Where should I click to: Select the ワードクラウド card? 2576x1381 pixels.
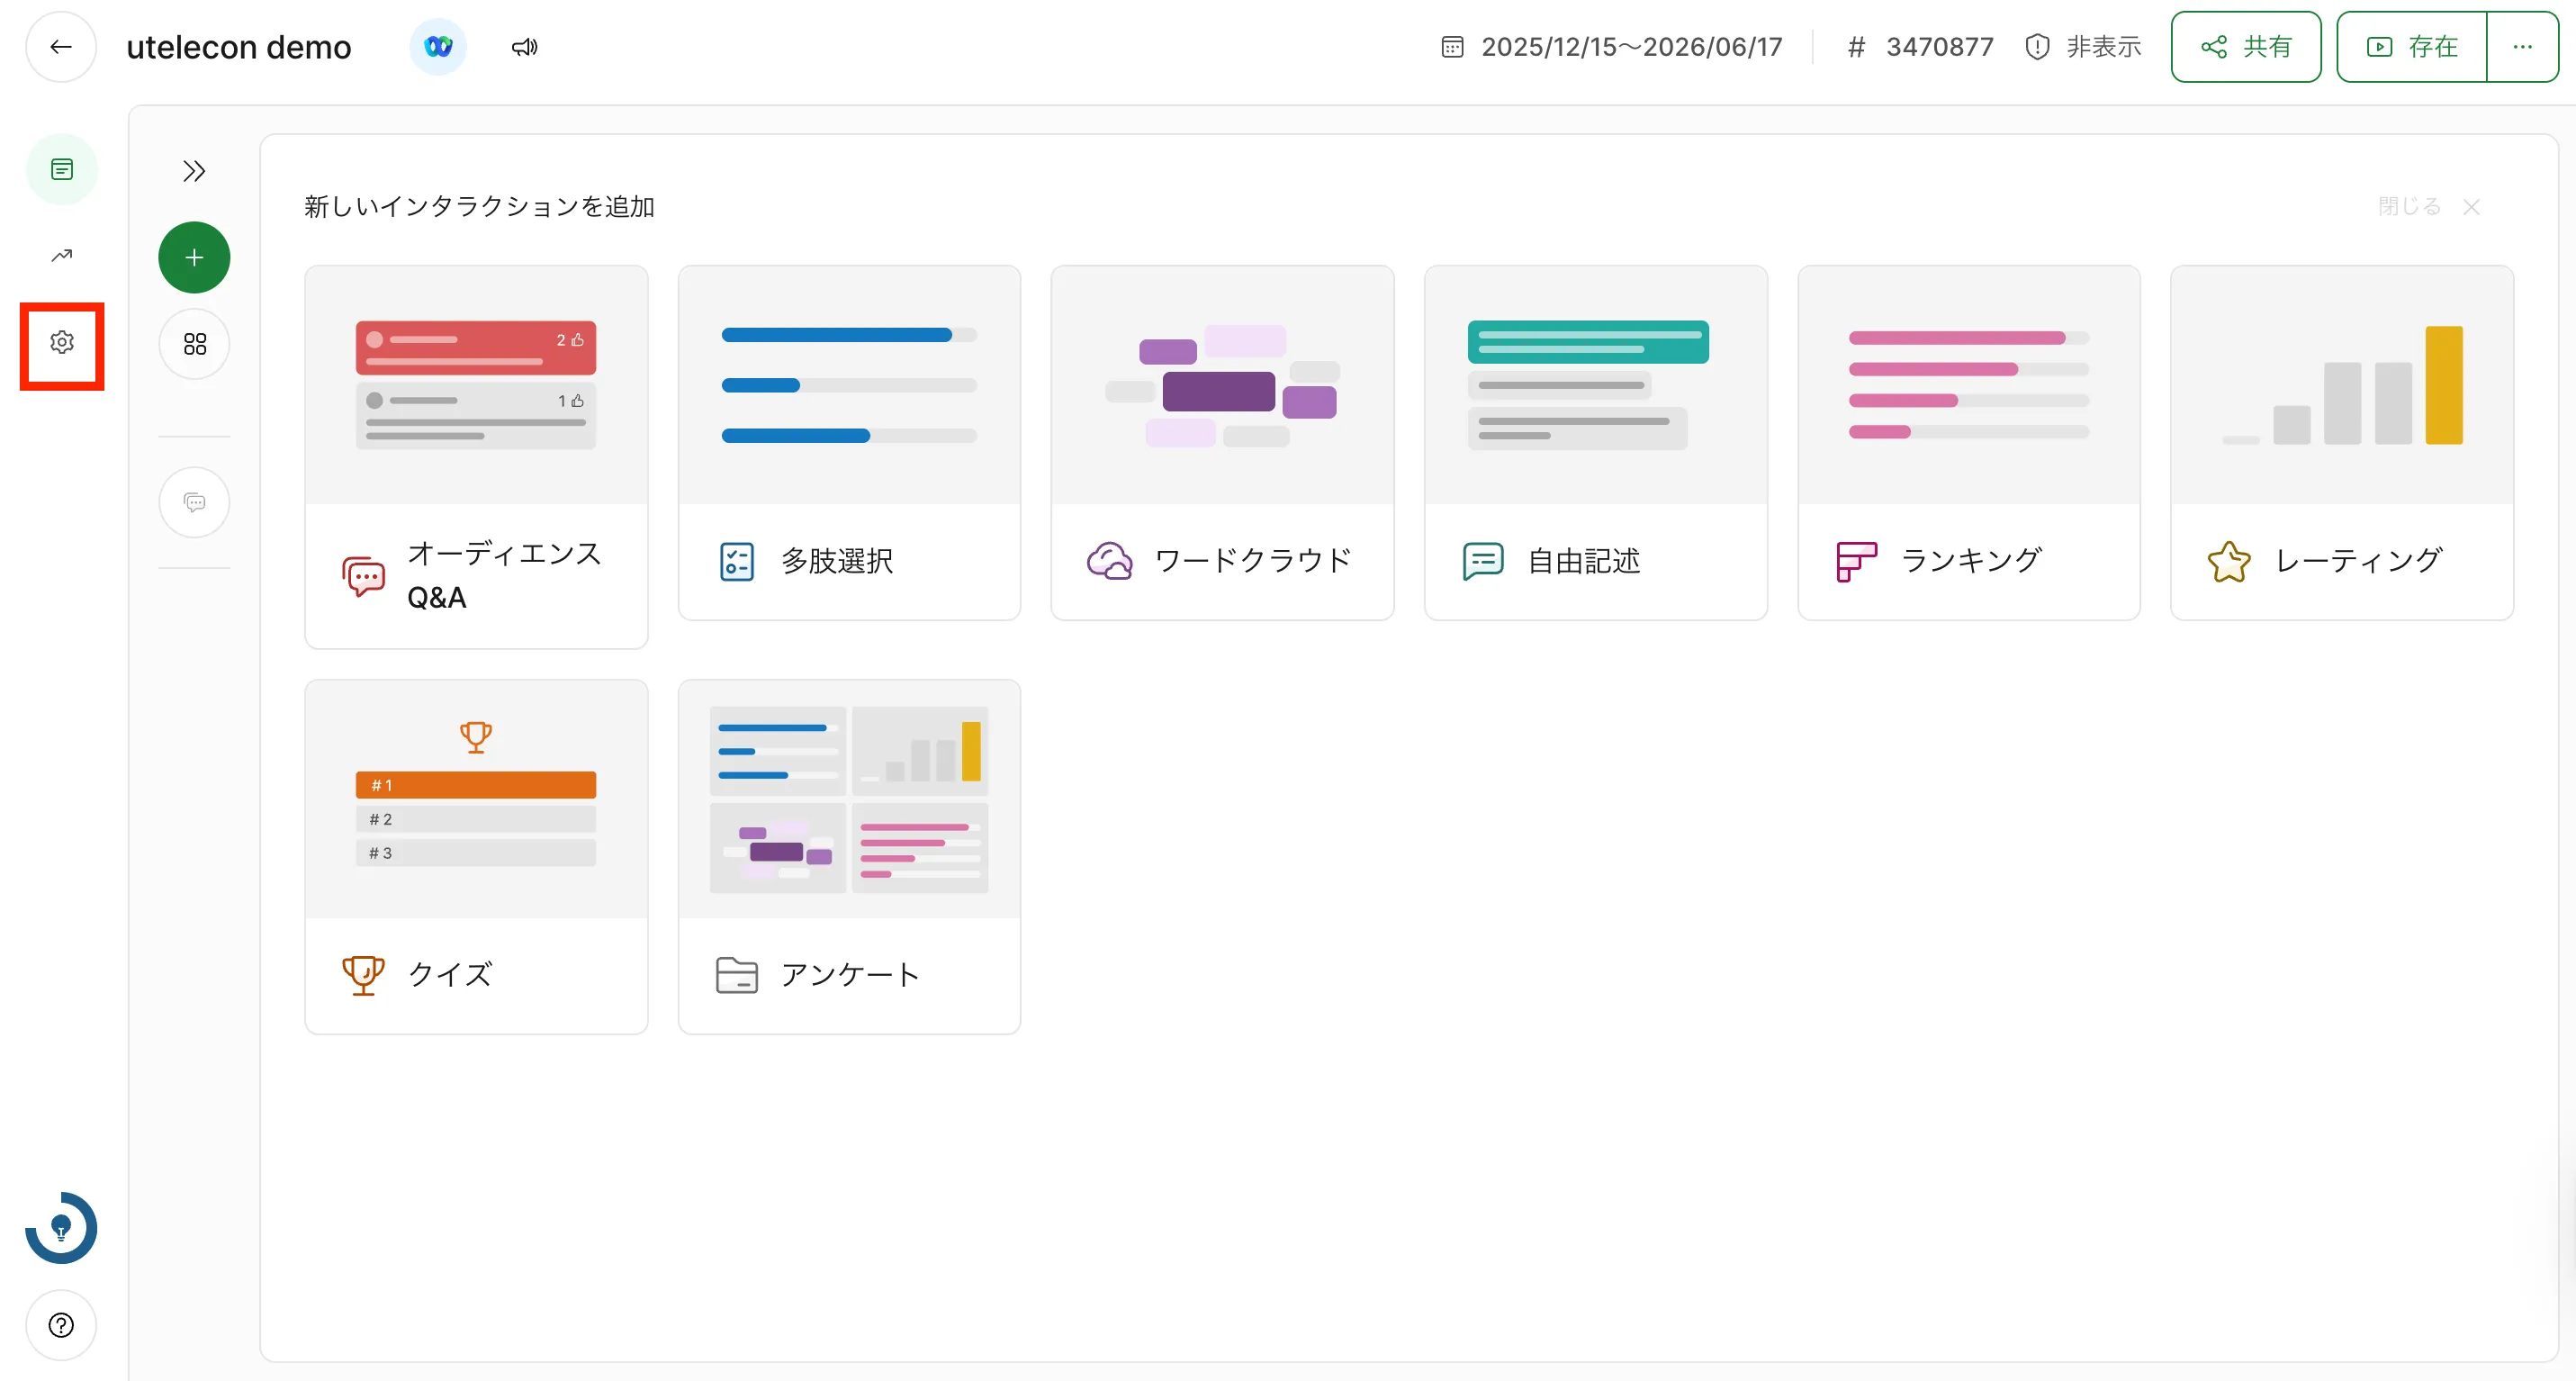pyautogui.click(x=1222, y=442)
